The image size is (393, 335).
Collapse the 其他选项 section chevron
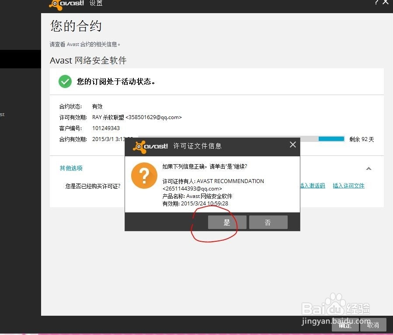[369, 169]
